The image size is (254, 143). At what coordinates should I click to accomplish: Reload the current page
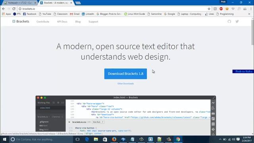point(14,9)
